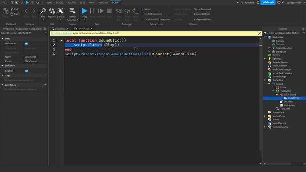This screenshot has width=306, height=172.
Task: Select UIGradient in Explorer
Action: click(290, 105)
